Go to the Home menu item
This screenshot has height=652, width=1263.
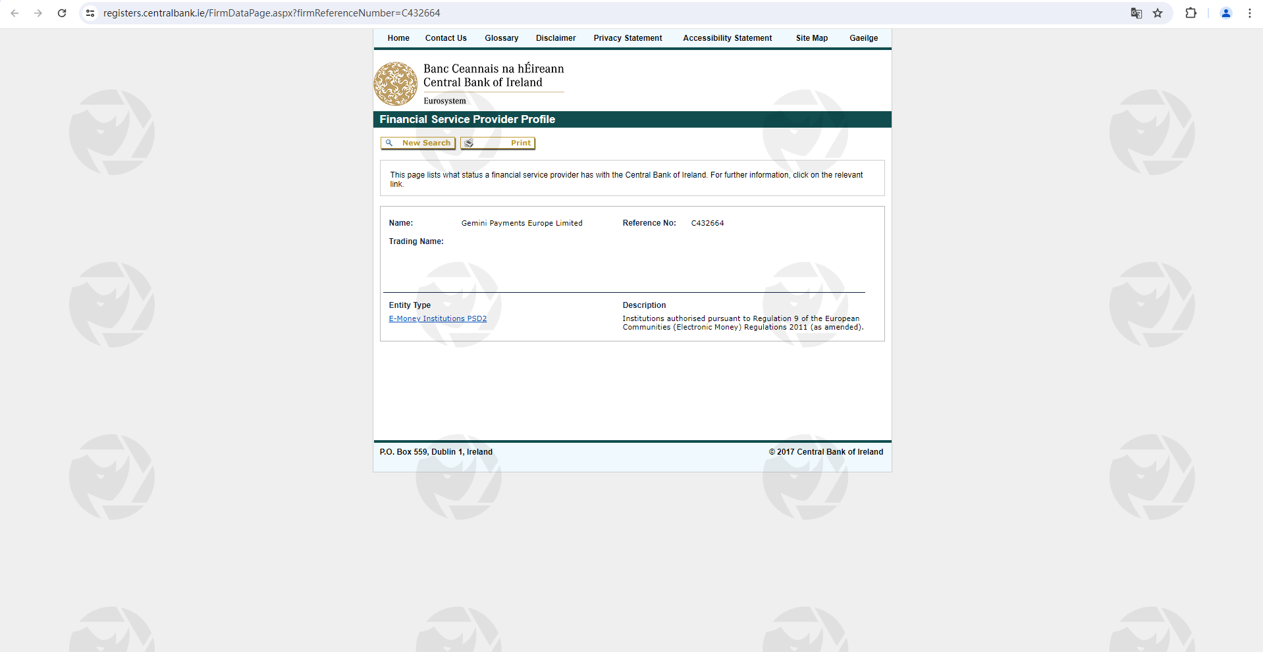point(398,38)
